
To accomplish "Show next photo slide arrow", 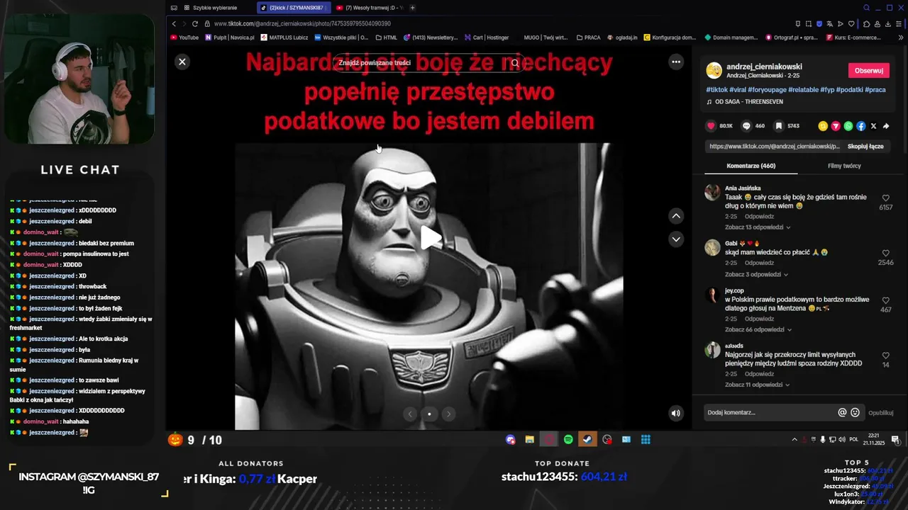I will [x=448, y=414].
